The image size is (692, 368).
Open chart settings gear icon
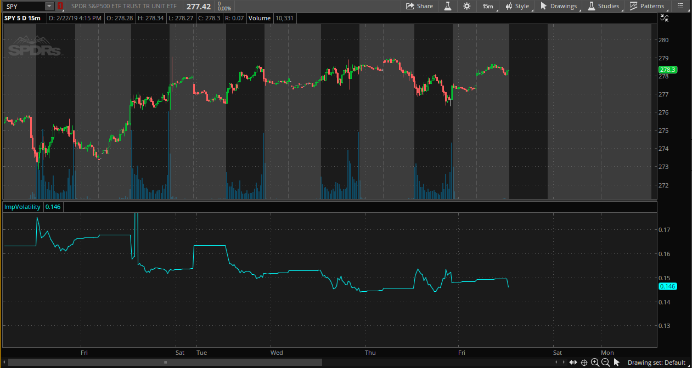click(x=466, y=6)
